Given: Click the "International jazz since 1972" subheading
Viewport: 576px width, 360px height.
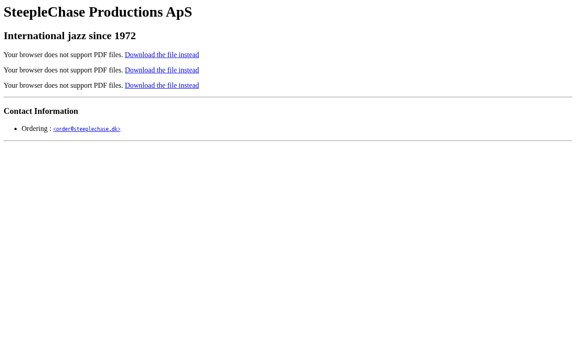Looking at the screenshot, I should 70,36.
